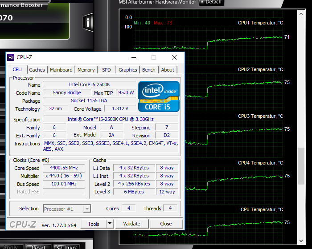
Task: Click the Validate button
Action: [132, 224]
